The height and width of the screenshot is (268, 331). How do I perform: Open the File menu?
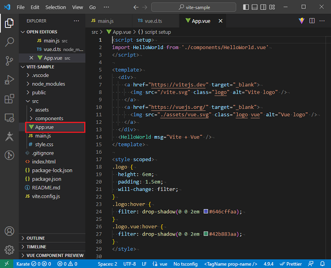pos(21,7)
